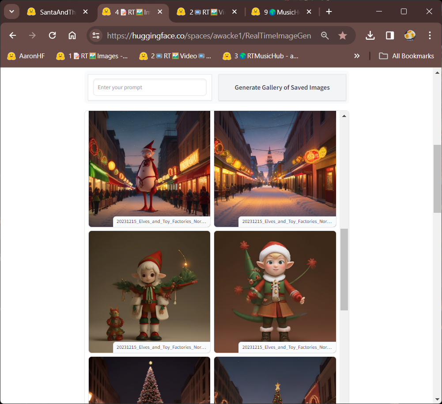Click the zoom magnifier icon in address bar
This screenshot has height=404, width=442.
tap(325, 36)
